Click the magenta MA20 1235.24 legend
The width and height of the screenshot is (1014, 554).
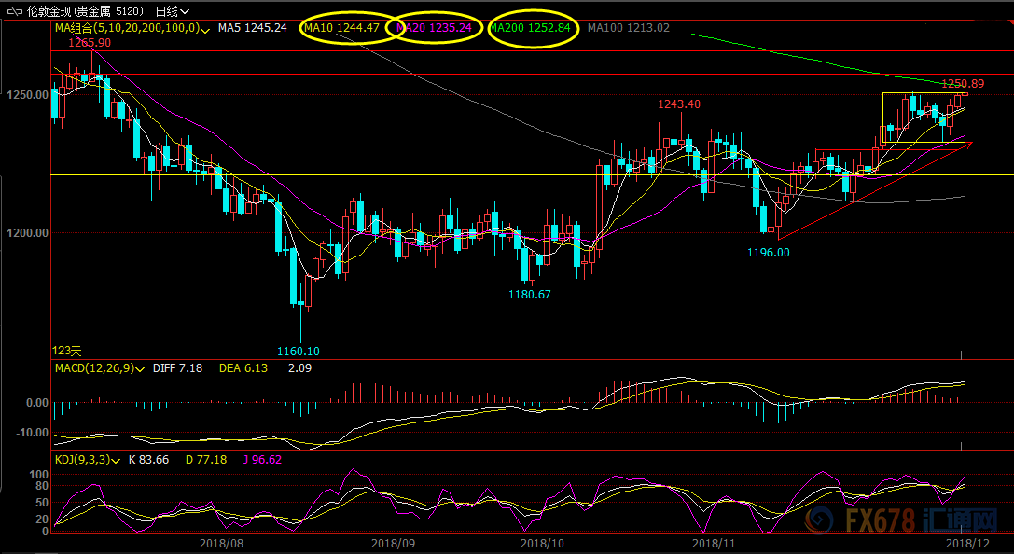436,28
